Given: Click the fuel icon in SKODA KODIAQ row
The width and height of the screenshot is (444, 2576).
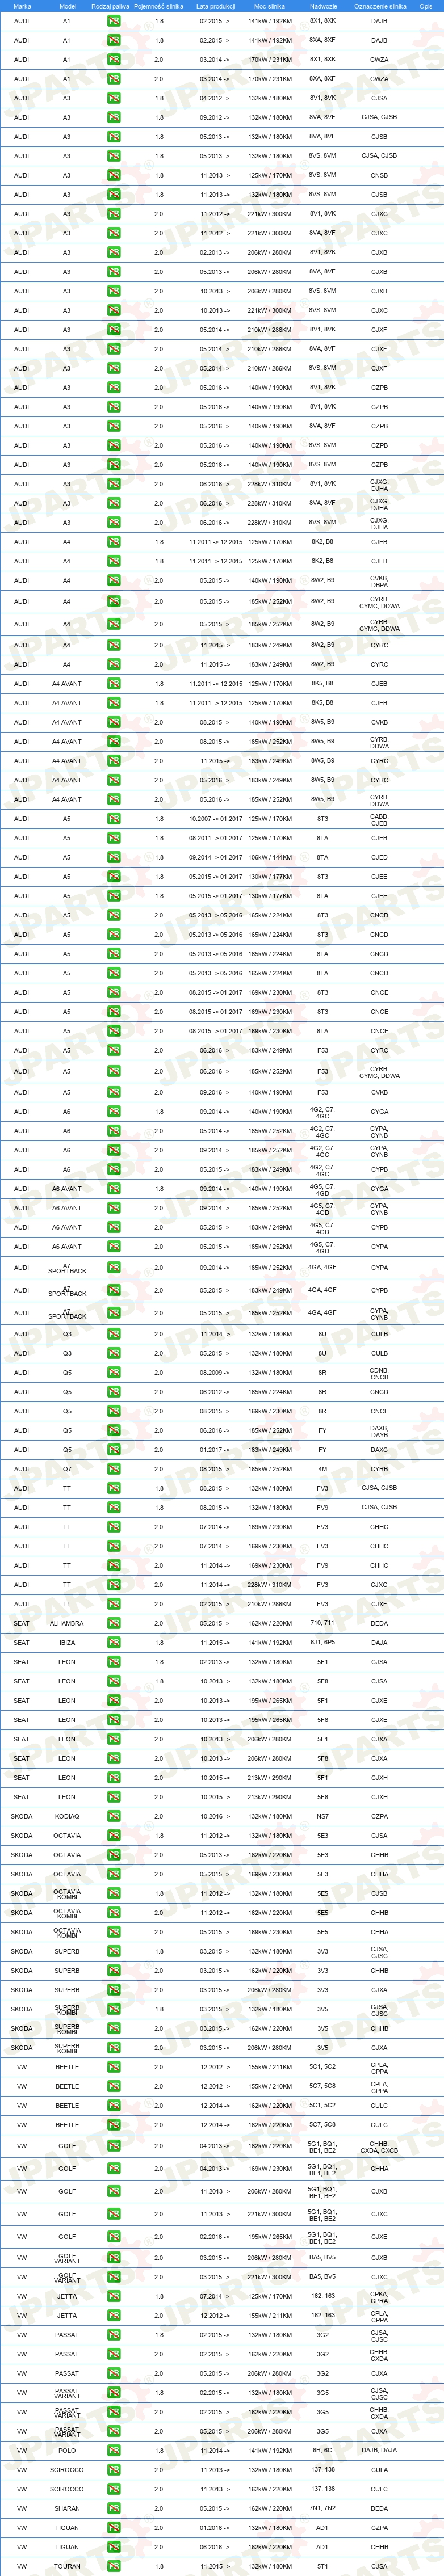Looking at the screenshot, I should 114,1816.
